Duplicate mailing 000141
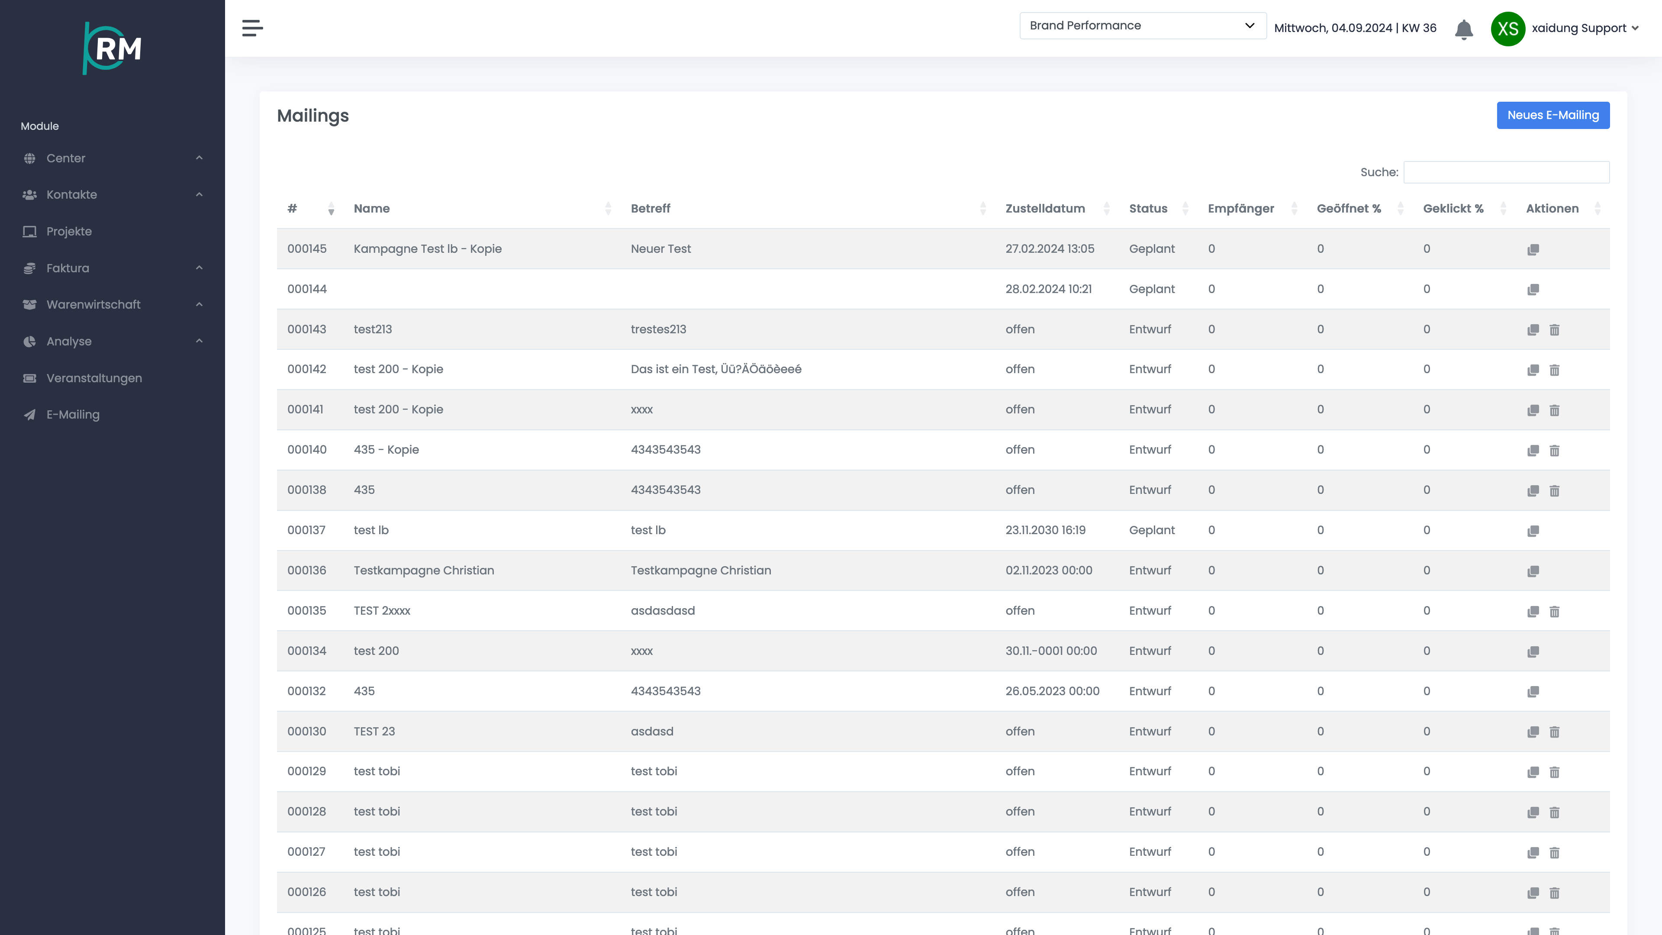Viewport: 1662px width, 935px height. pos(1533,410)
